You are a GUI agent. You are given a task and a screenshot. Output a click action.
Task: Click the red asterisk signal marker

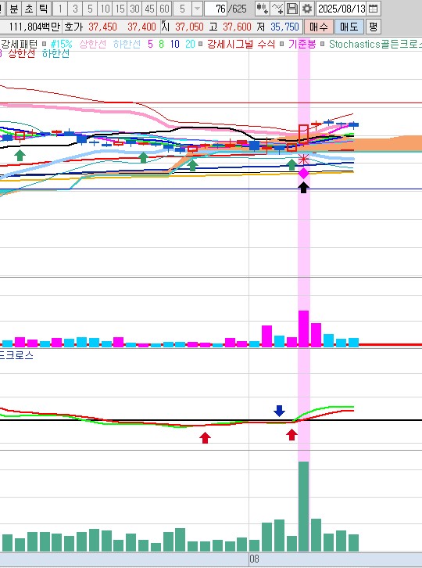(x=303, y=159)
